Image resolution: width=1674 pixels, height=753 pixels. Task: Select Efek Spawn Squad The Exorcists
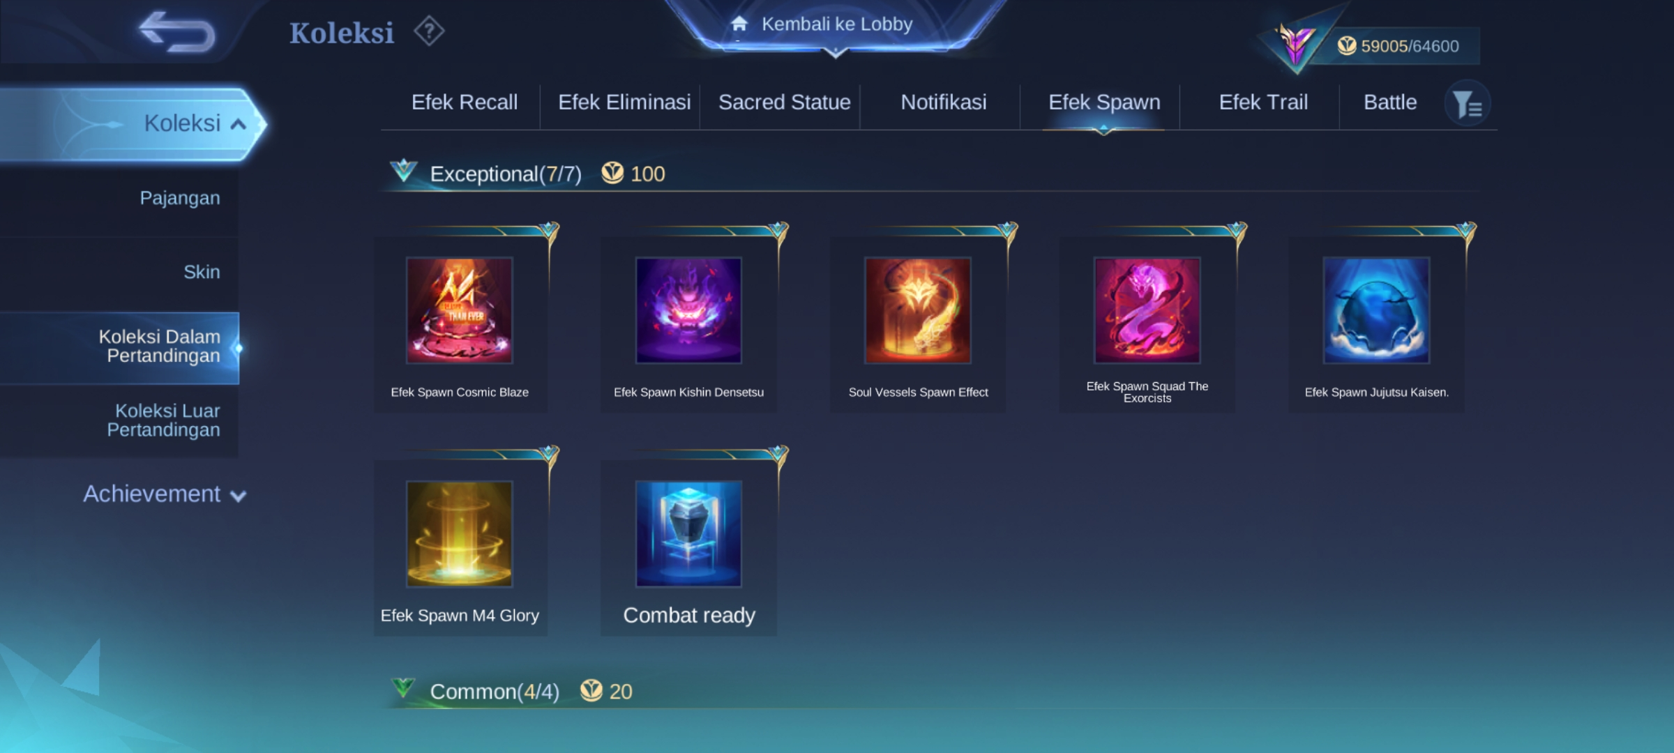(1147, 310)
